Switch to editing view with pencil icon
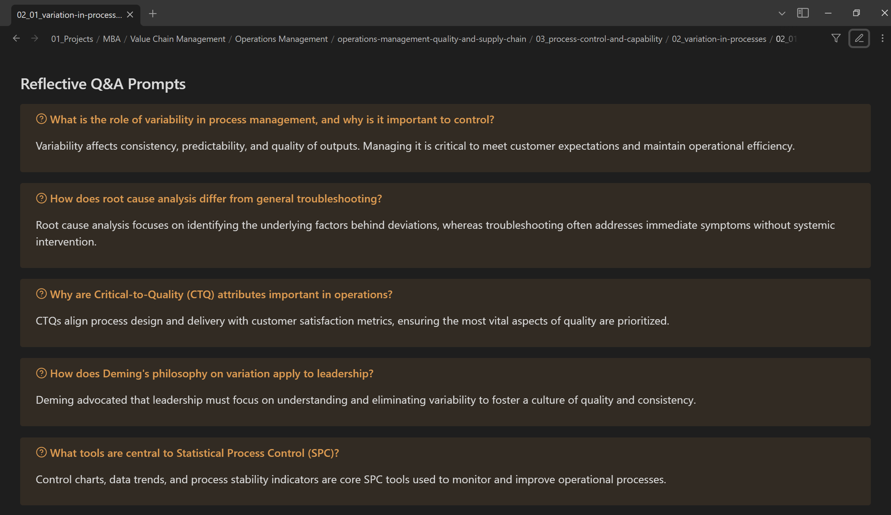This screenshot has height=515, width=891. click(x=859, y=38)
